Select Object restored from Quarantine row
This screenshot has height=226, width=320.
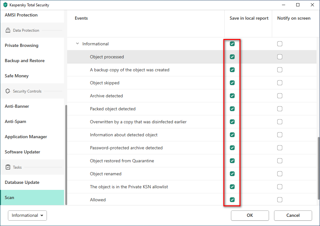pyautogui.click(x=192, y=161)
